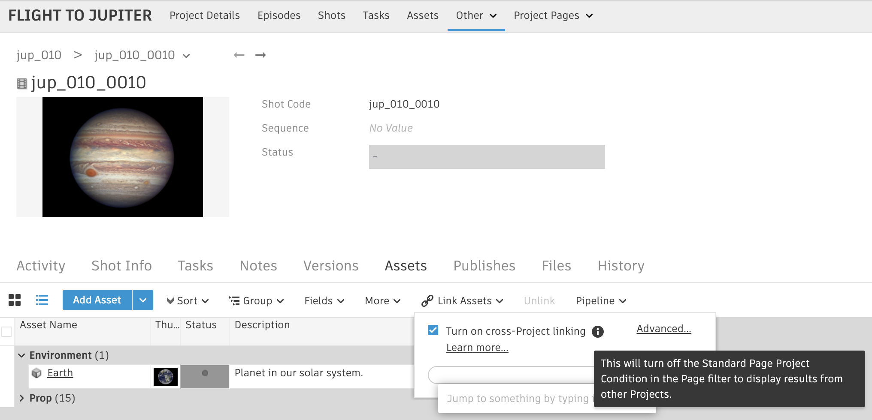Click the Link Assets chain icon
The image size is (872, 420).
pyautogui.click(x=427, y=301)
